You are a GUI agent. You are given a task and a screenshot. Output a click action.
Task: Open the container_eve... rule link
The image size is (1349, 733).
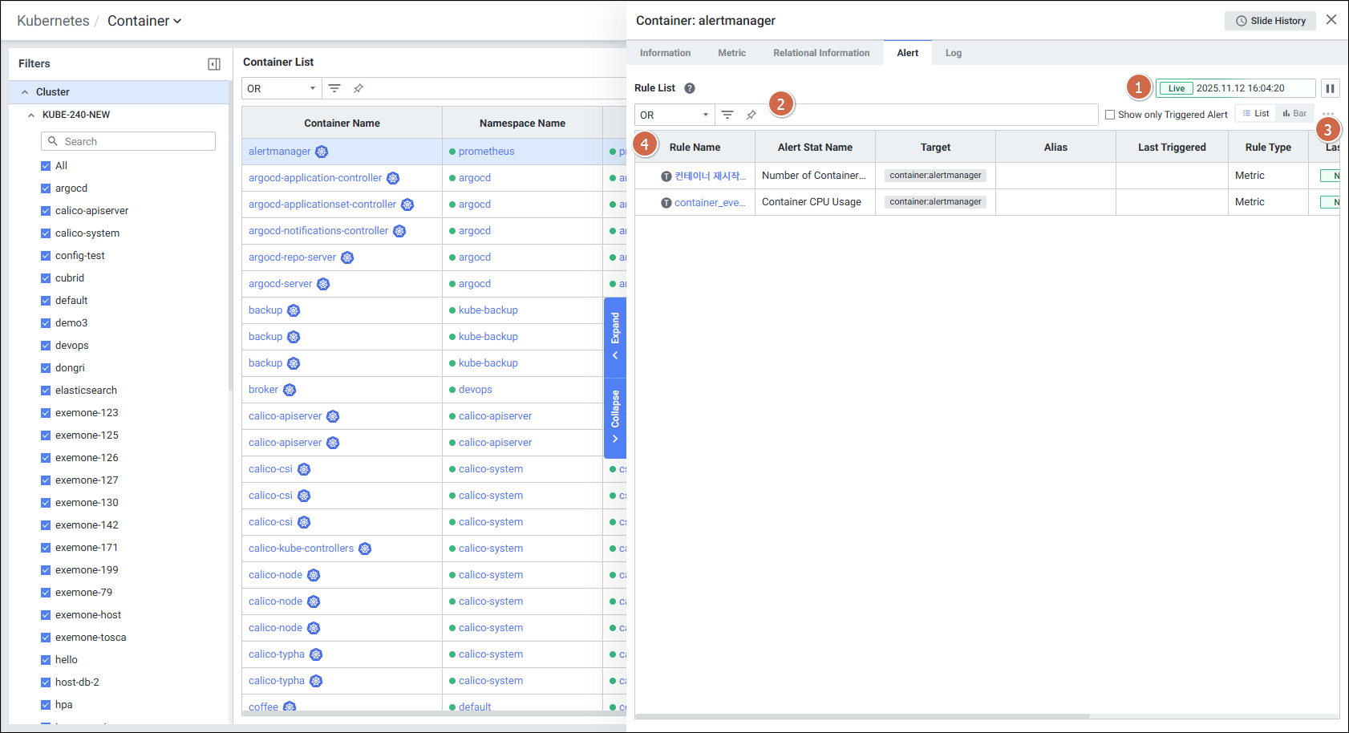pyautogui.click(x=709, y=203)
